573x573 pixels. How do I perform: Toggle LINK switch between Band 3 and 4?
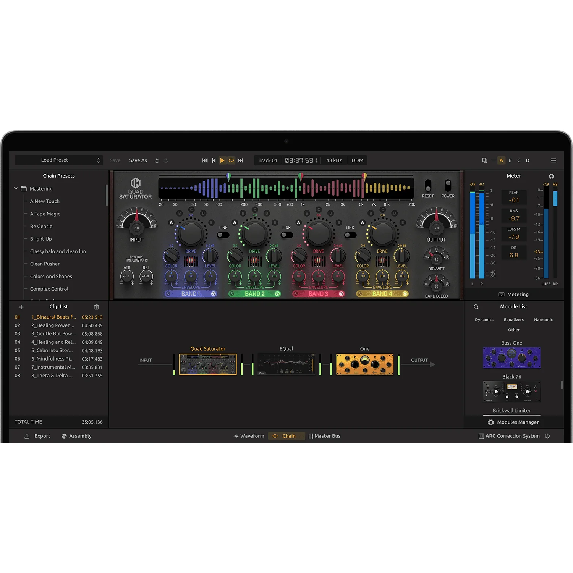[x=350, y=235]
